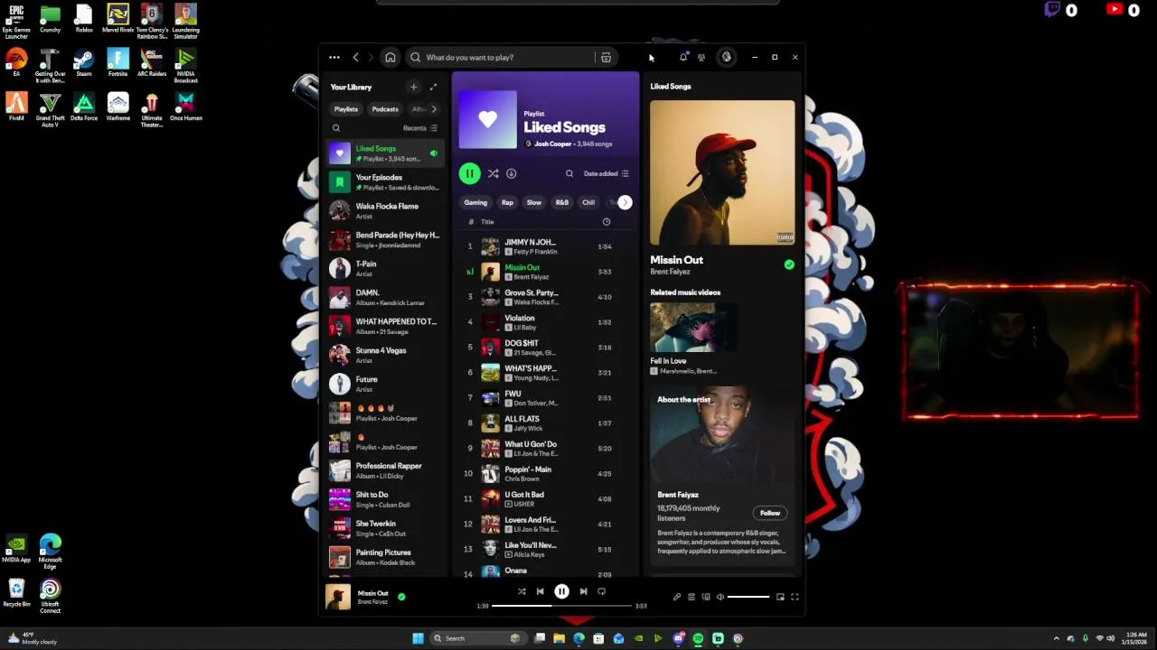This screenshot has height=650, width=1157.
Task: Search within the Liked Songs playlist
Action: pos(569,173)
